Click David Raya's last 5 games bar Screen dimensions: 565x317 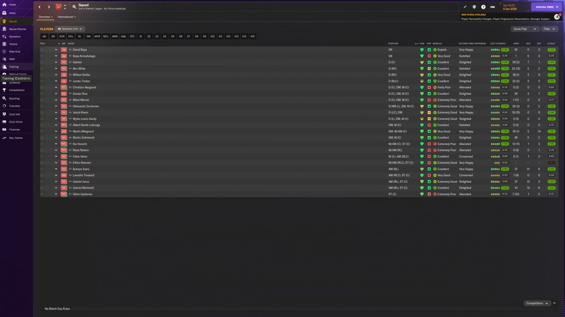coord(495,50)
